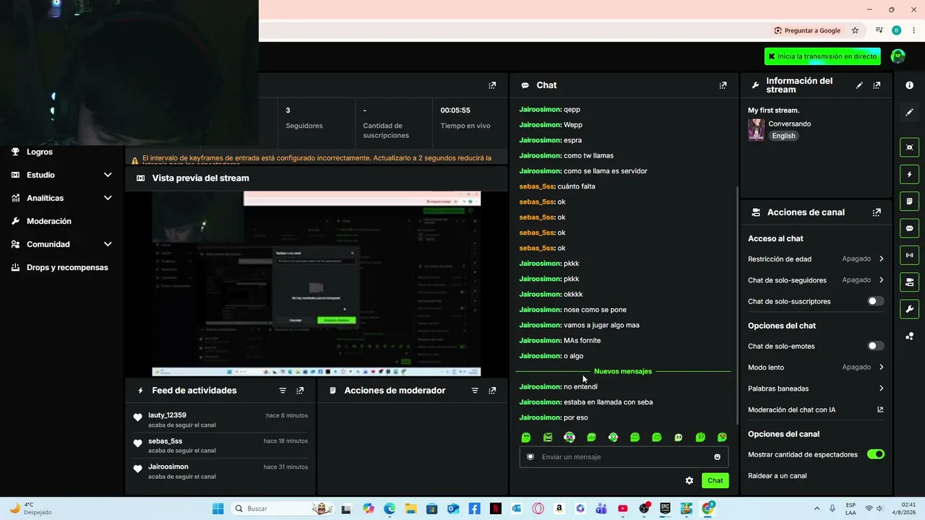Disable Mostrar cantidad de espectadores switch
The height and width of the screenshot is (520, 925).
pos(875,454)
